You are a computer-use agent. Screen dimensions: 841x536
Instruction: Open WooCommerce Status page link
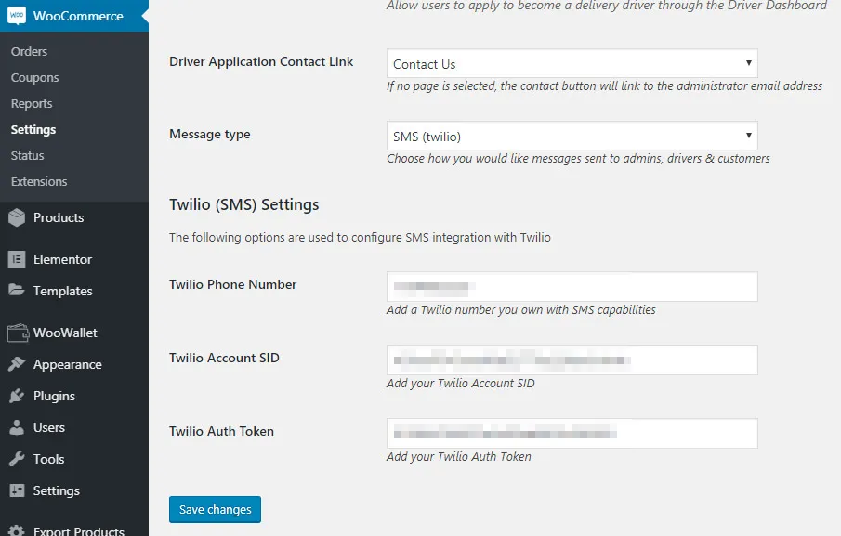(27, 155)
